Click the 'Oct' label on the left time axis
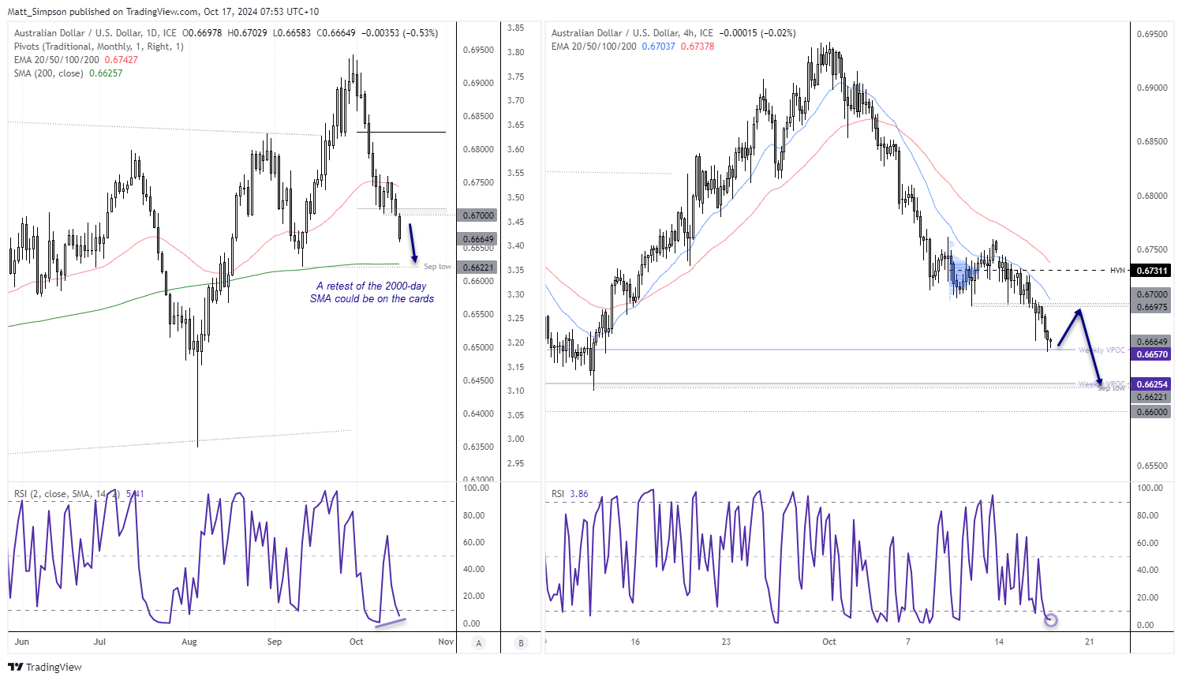The height and width of the screenshot is (681, 1182). 357,642
